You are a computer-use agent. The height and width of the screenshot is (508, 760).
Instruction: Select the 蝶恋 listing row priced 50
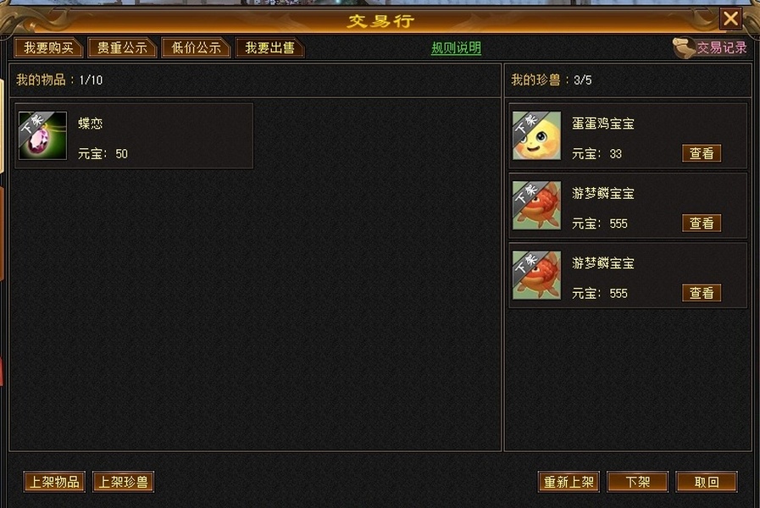134,135
